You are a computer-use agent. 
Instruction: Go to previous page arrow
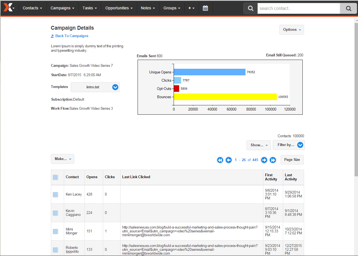point(229,160)
